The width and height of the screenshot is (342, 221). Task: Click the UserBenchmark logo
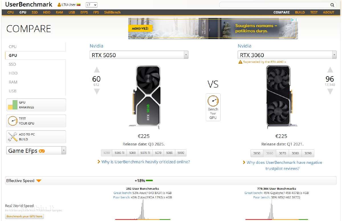(x=28, y=5)
